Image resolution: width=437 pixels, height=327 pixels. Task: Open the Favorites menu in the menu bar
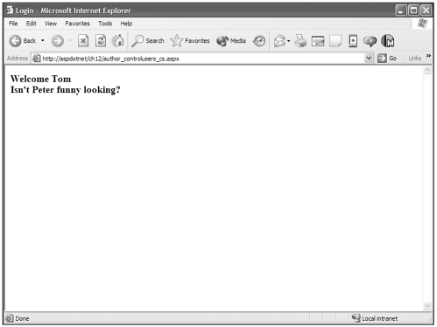(x=77, y=24)
